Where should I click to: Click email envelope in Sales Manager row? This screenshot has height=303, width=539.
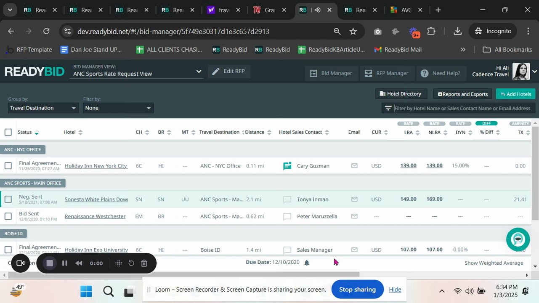[x=354, y=250]
